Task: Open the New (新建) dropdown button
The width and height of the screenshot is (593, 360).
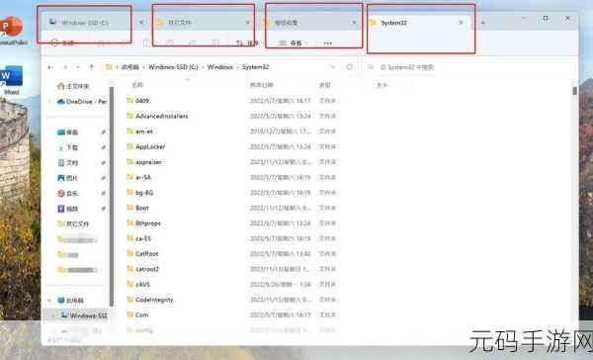Action: (63, 44)
